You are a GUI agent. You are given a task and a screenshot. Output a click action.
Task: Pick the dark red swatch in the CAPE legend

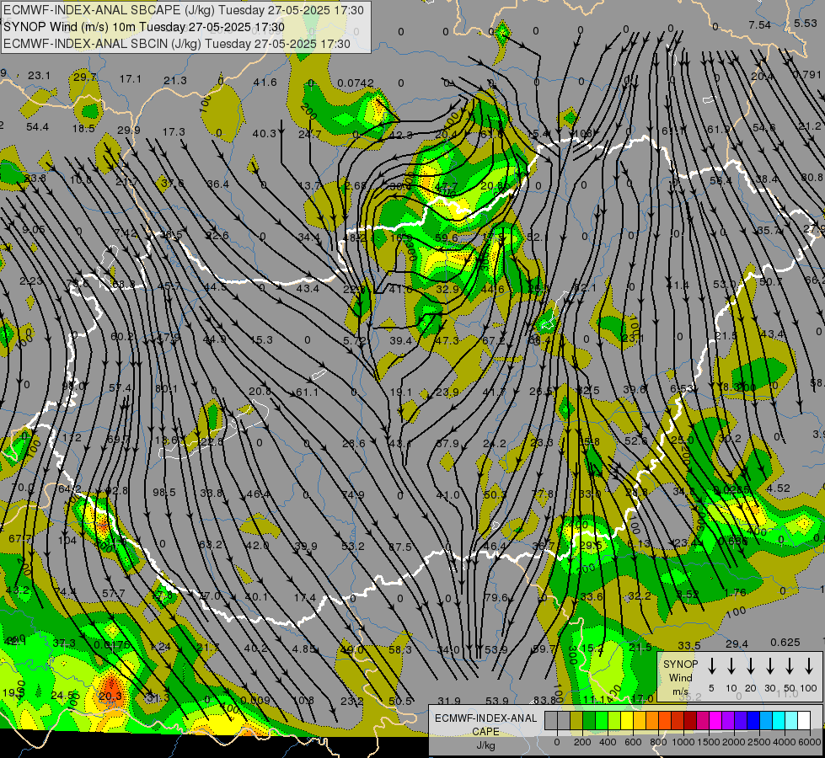690,721
